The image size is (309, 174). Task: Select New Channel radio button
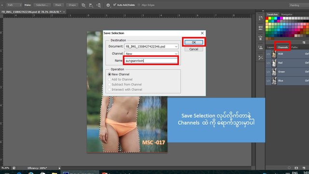[x=110, y=74]
